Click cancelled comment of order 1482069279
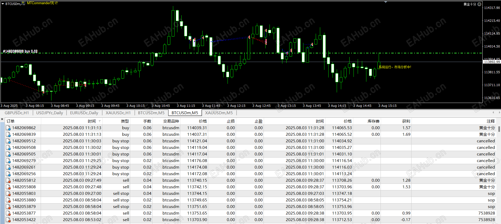The image size is (501, 224). (x=486, y=161)
